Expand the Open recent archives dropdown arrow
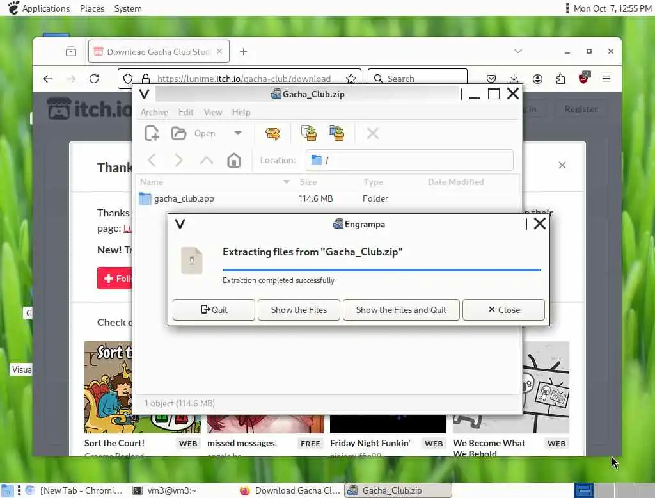This screenshot has height=498, width=655. coord(238,133)
